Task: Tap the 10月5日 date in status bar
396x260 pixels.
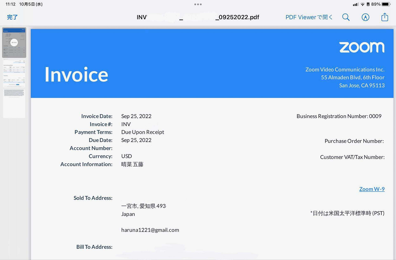Action: (x=31, y=4)
